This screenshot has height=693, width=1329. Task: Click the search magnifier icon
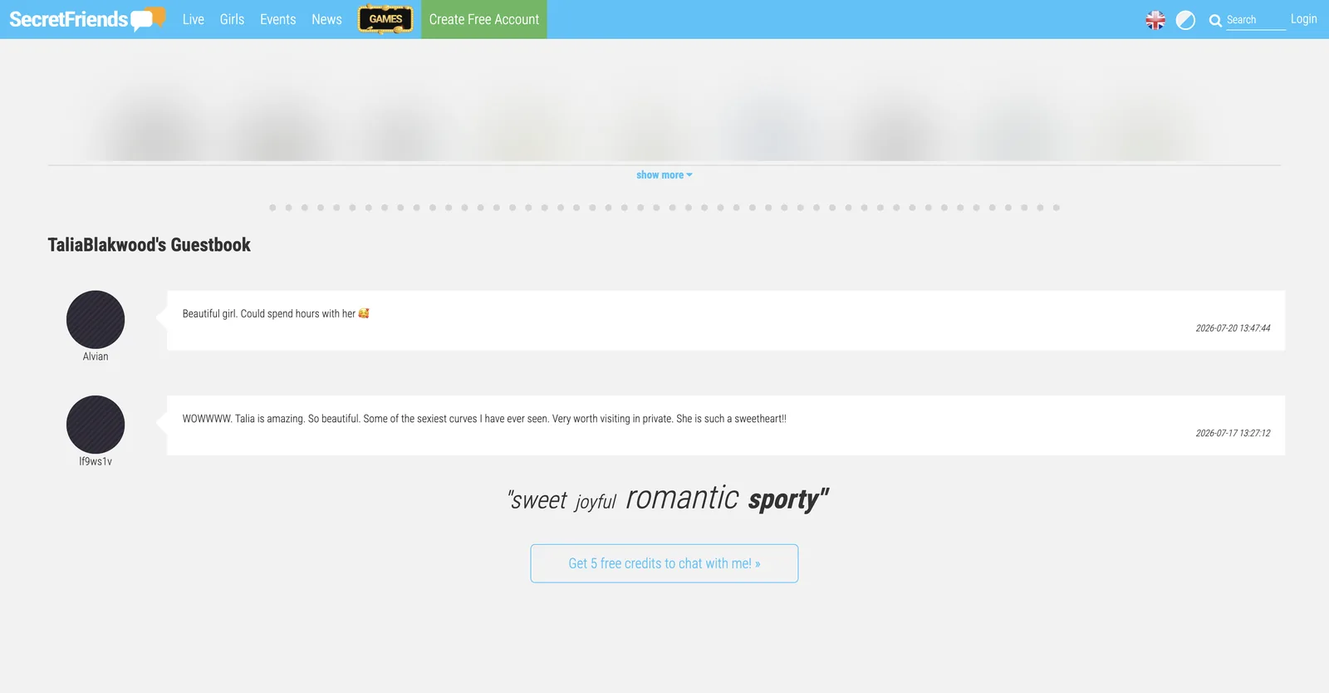pyautogui.click(x=1215, y=21)
